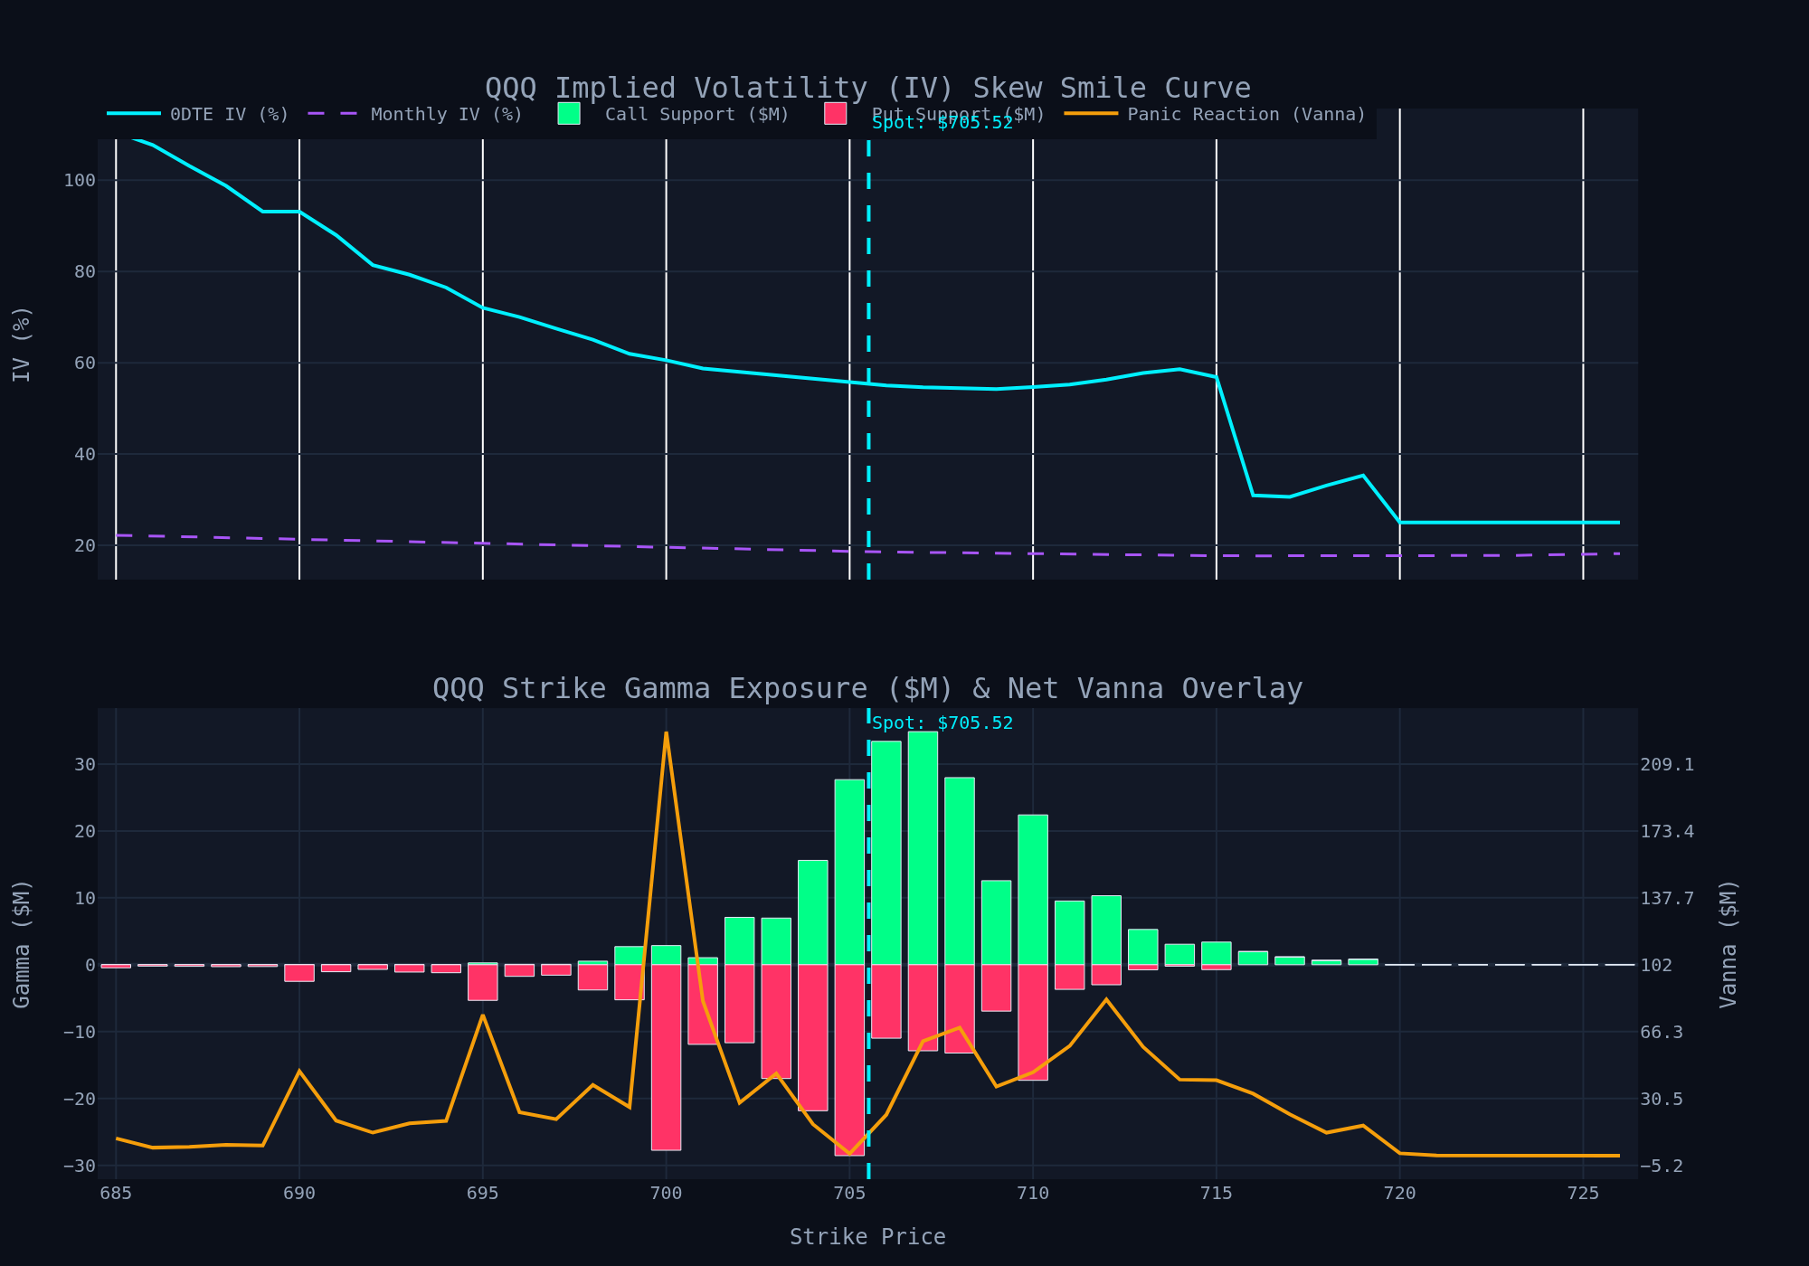Click the −30 gamma axis tick

[79, 1167]
